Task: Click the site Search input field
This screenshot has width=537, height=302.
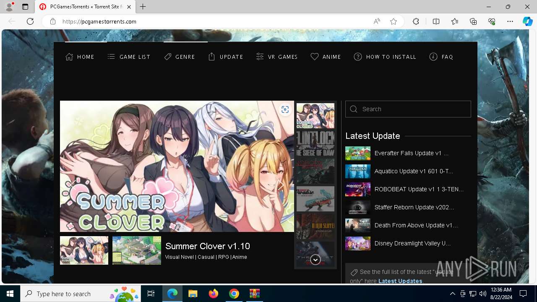Action: (408, 109)
